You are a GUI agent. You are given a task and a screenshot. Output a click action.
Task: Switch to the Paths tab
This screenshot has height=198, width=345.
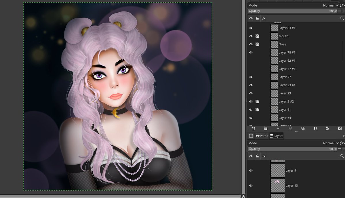tap(262, 136)
